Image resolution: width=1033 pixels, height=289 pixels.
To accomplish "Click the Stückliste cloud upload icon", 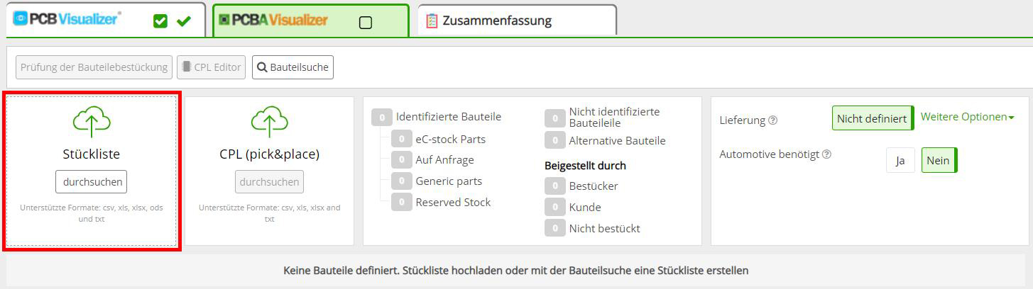I will pos(92,122).
